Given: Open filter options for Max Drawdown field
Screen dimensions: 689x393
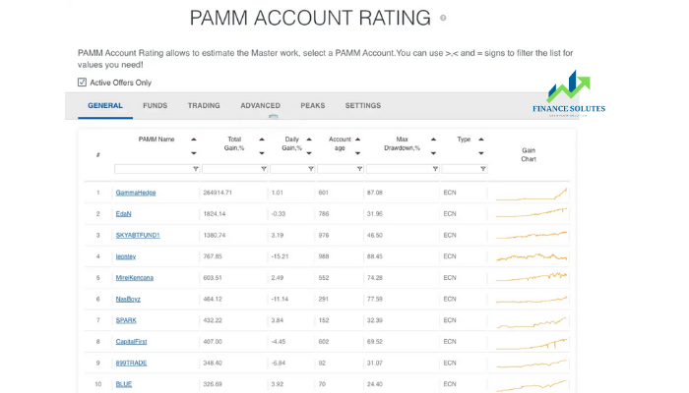Looking at the screenshot, I should (435, 169).
